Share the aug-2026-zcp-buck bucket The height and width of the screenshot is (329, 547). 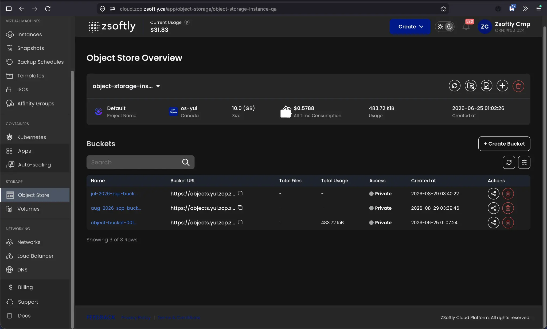point(494,208)
